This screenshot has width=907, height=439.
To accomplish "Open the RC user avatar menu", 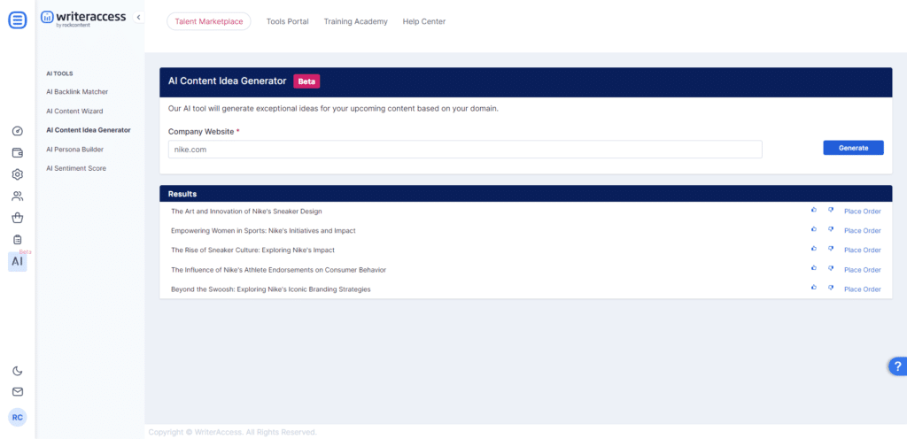I will pyautogui.click(x=18, y=417).
